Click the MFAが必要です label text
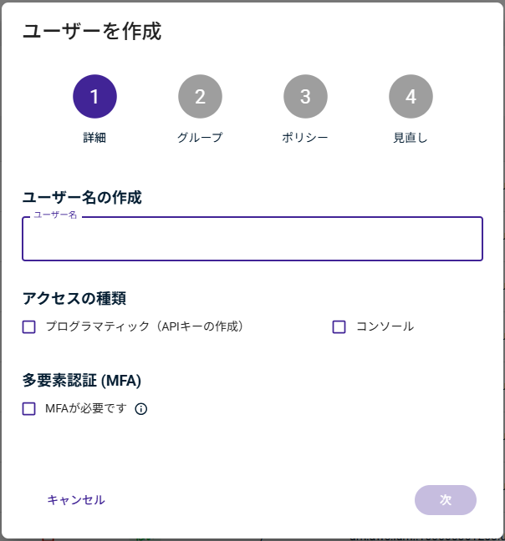The height and width of the screenshot is (541, 505). click(x=85, y=408)
